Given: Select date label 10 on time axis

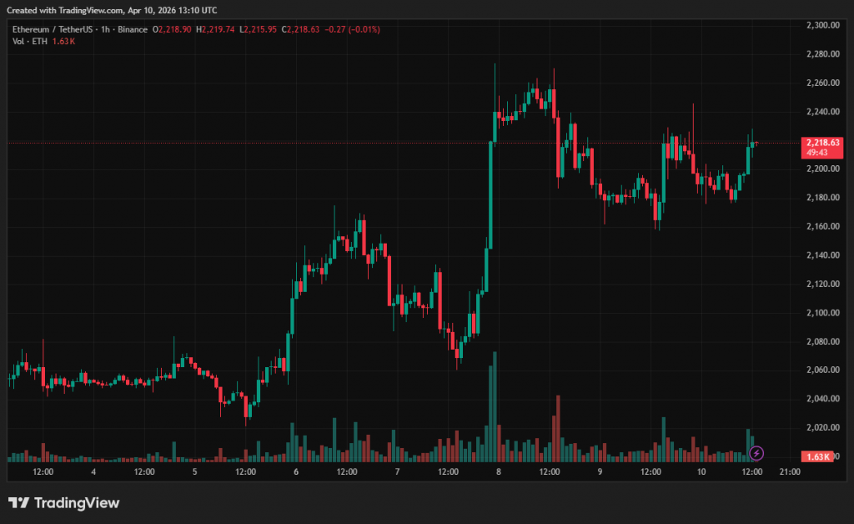Looking at the screenshot, I should [x=701, y=471].
